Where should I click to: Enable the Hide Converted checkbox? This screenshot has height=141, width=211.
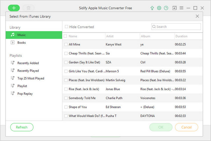[67, 27]
